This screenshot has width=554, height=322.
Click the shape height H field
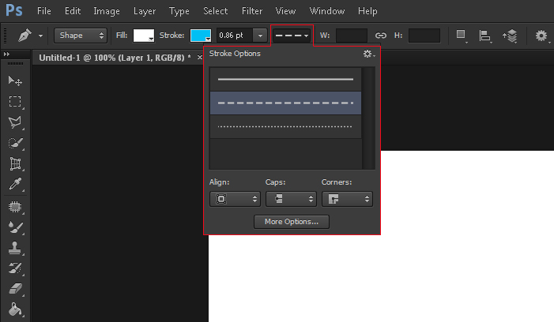[x=424, y=36]
